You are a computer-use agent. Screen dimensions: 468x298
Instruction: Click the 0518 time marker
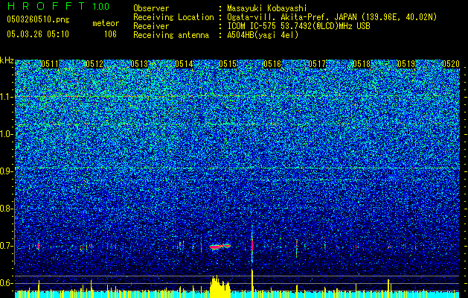362,64
